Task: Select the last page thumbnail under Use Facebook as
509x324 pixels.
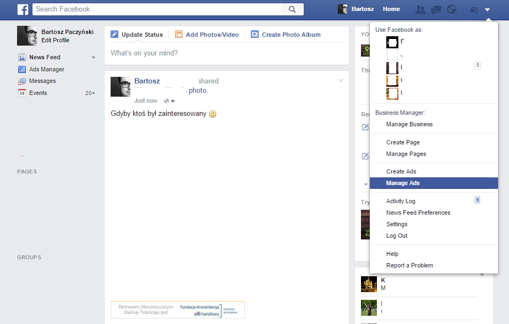Action: tap(392, 94)
